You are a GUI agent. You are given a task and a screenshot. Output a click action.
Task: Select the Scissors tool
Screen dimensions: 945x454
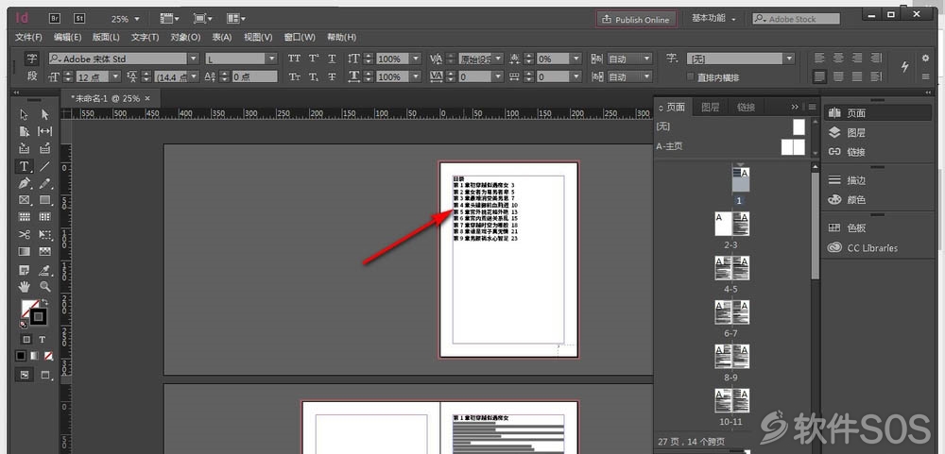25,235
